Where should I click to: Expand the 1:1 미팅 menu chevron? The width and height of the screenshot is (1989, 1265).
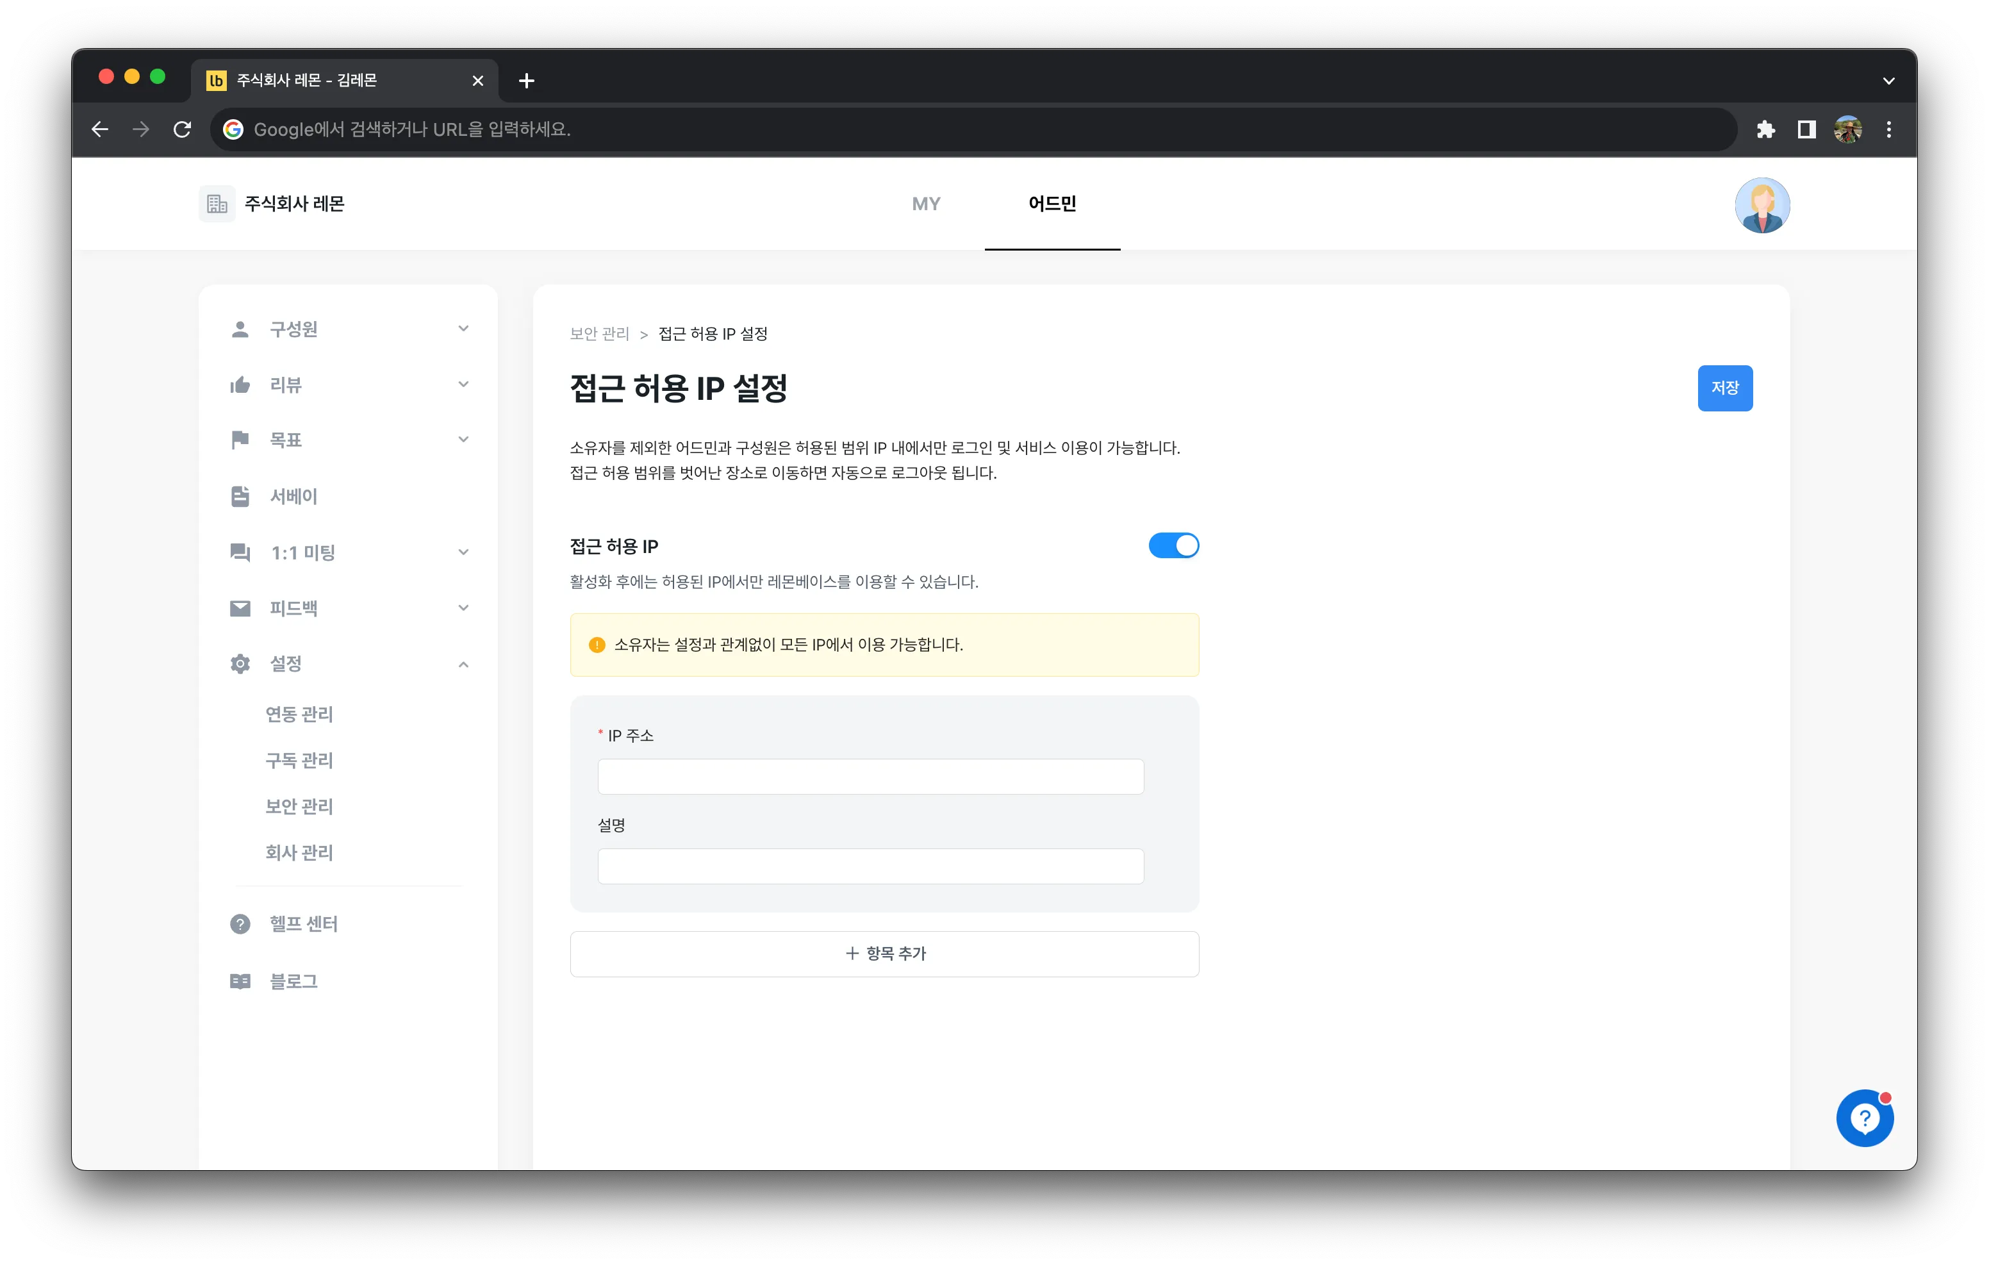tap(463, 552)
